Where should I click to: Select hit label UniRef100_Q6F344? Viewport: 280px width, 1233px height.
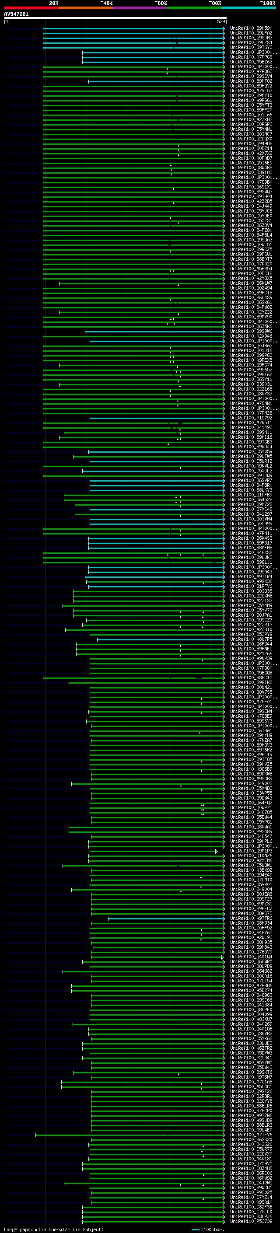pos(251,644)
